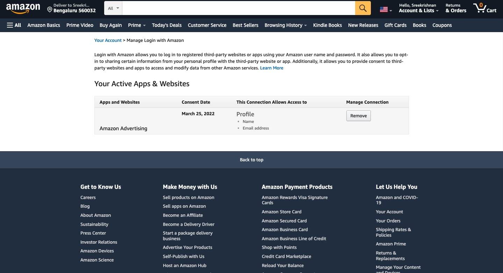Image resolution: width=503 pixels, height=273 pixels.
Task: Open the All search category dropdown
Action: click(x=113, y=8)
